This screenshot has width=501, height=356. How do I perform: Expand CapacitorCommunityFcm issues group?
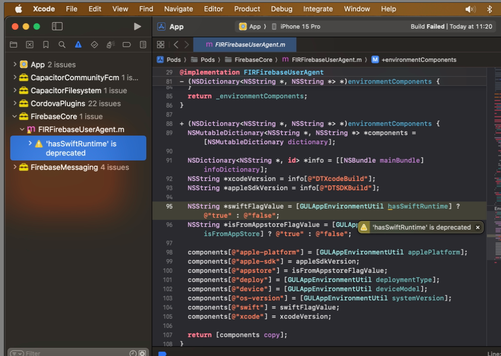point(15,77)
